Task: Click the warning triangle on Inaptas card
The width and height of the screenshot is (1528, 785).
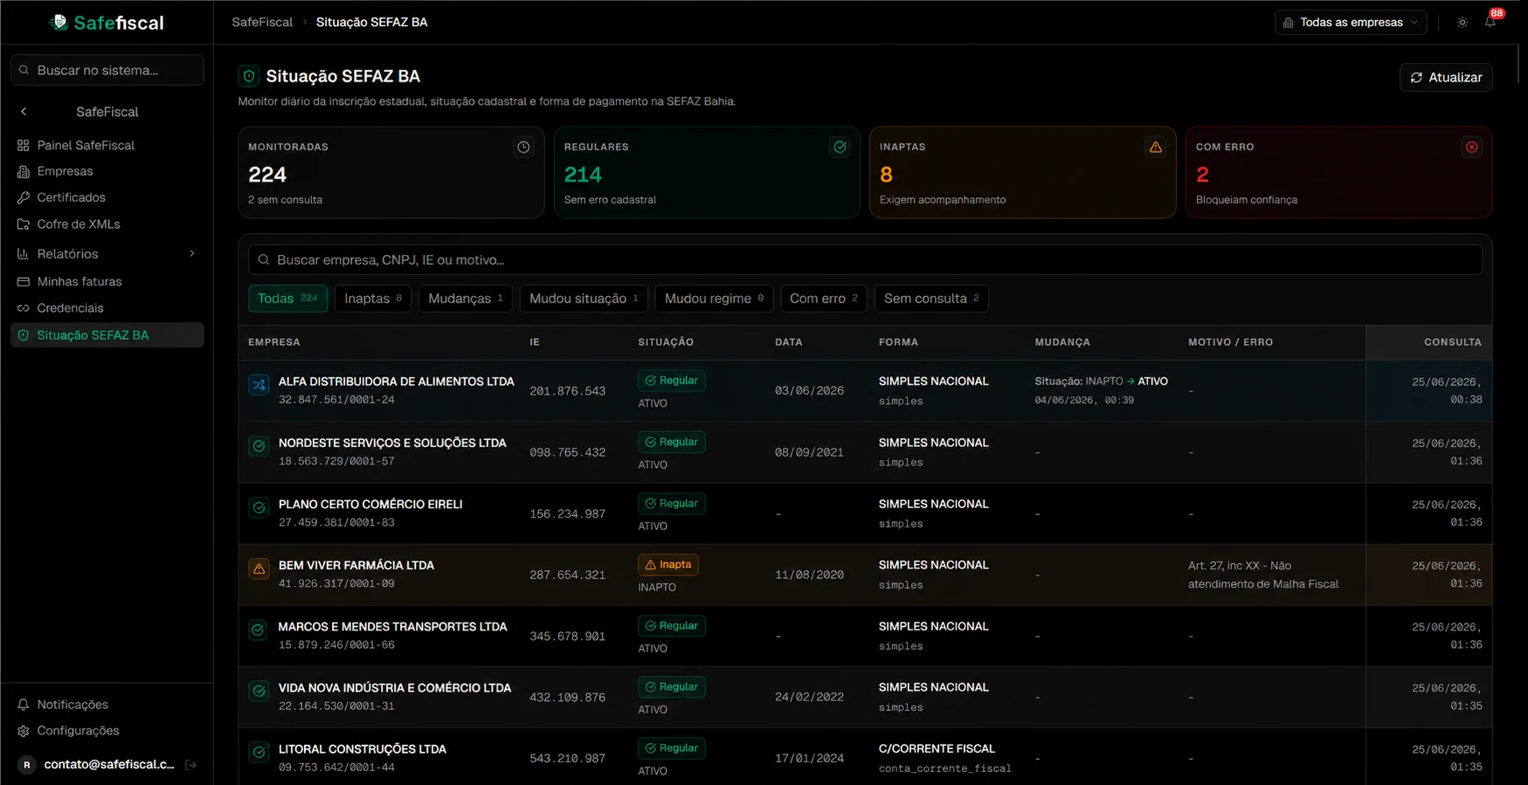Action: (1156, 148)
